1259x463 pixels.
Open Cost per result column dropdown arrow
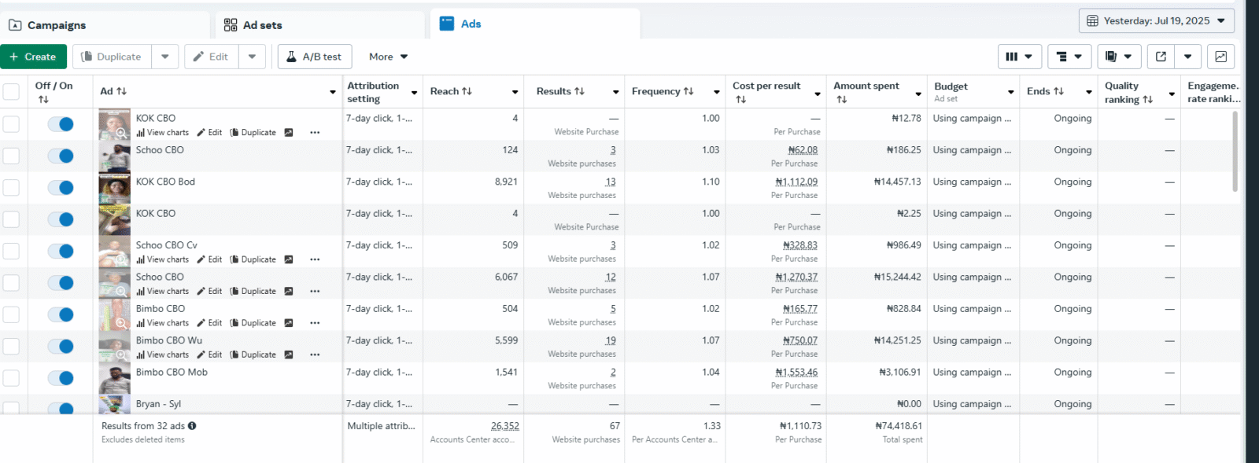tap(818, 94)
